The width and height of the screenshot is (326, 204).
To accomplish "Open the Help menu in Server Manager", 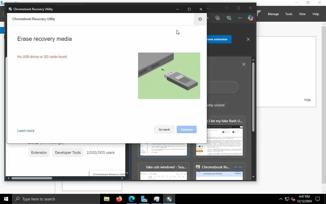I will pyautogui.click(x=316, y=14).
